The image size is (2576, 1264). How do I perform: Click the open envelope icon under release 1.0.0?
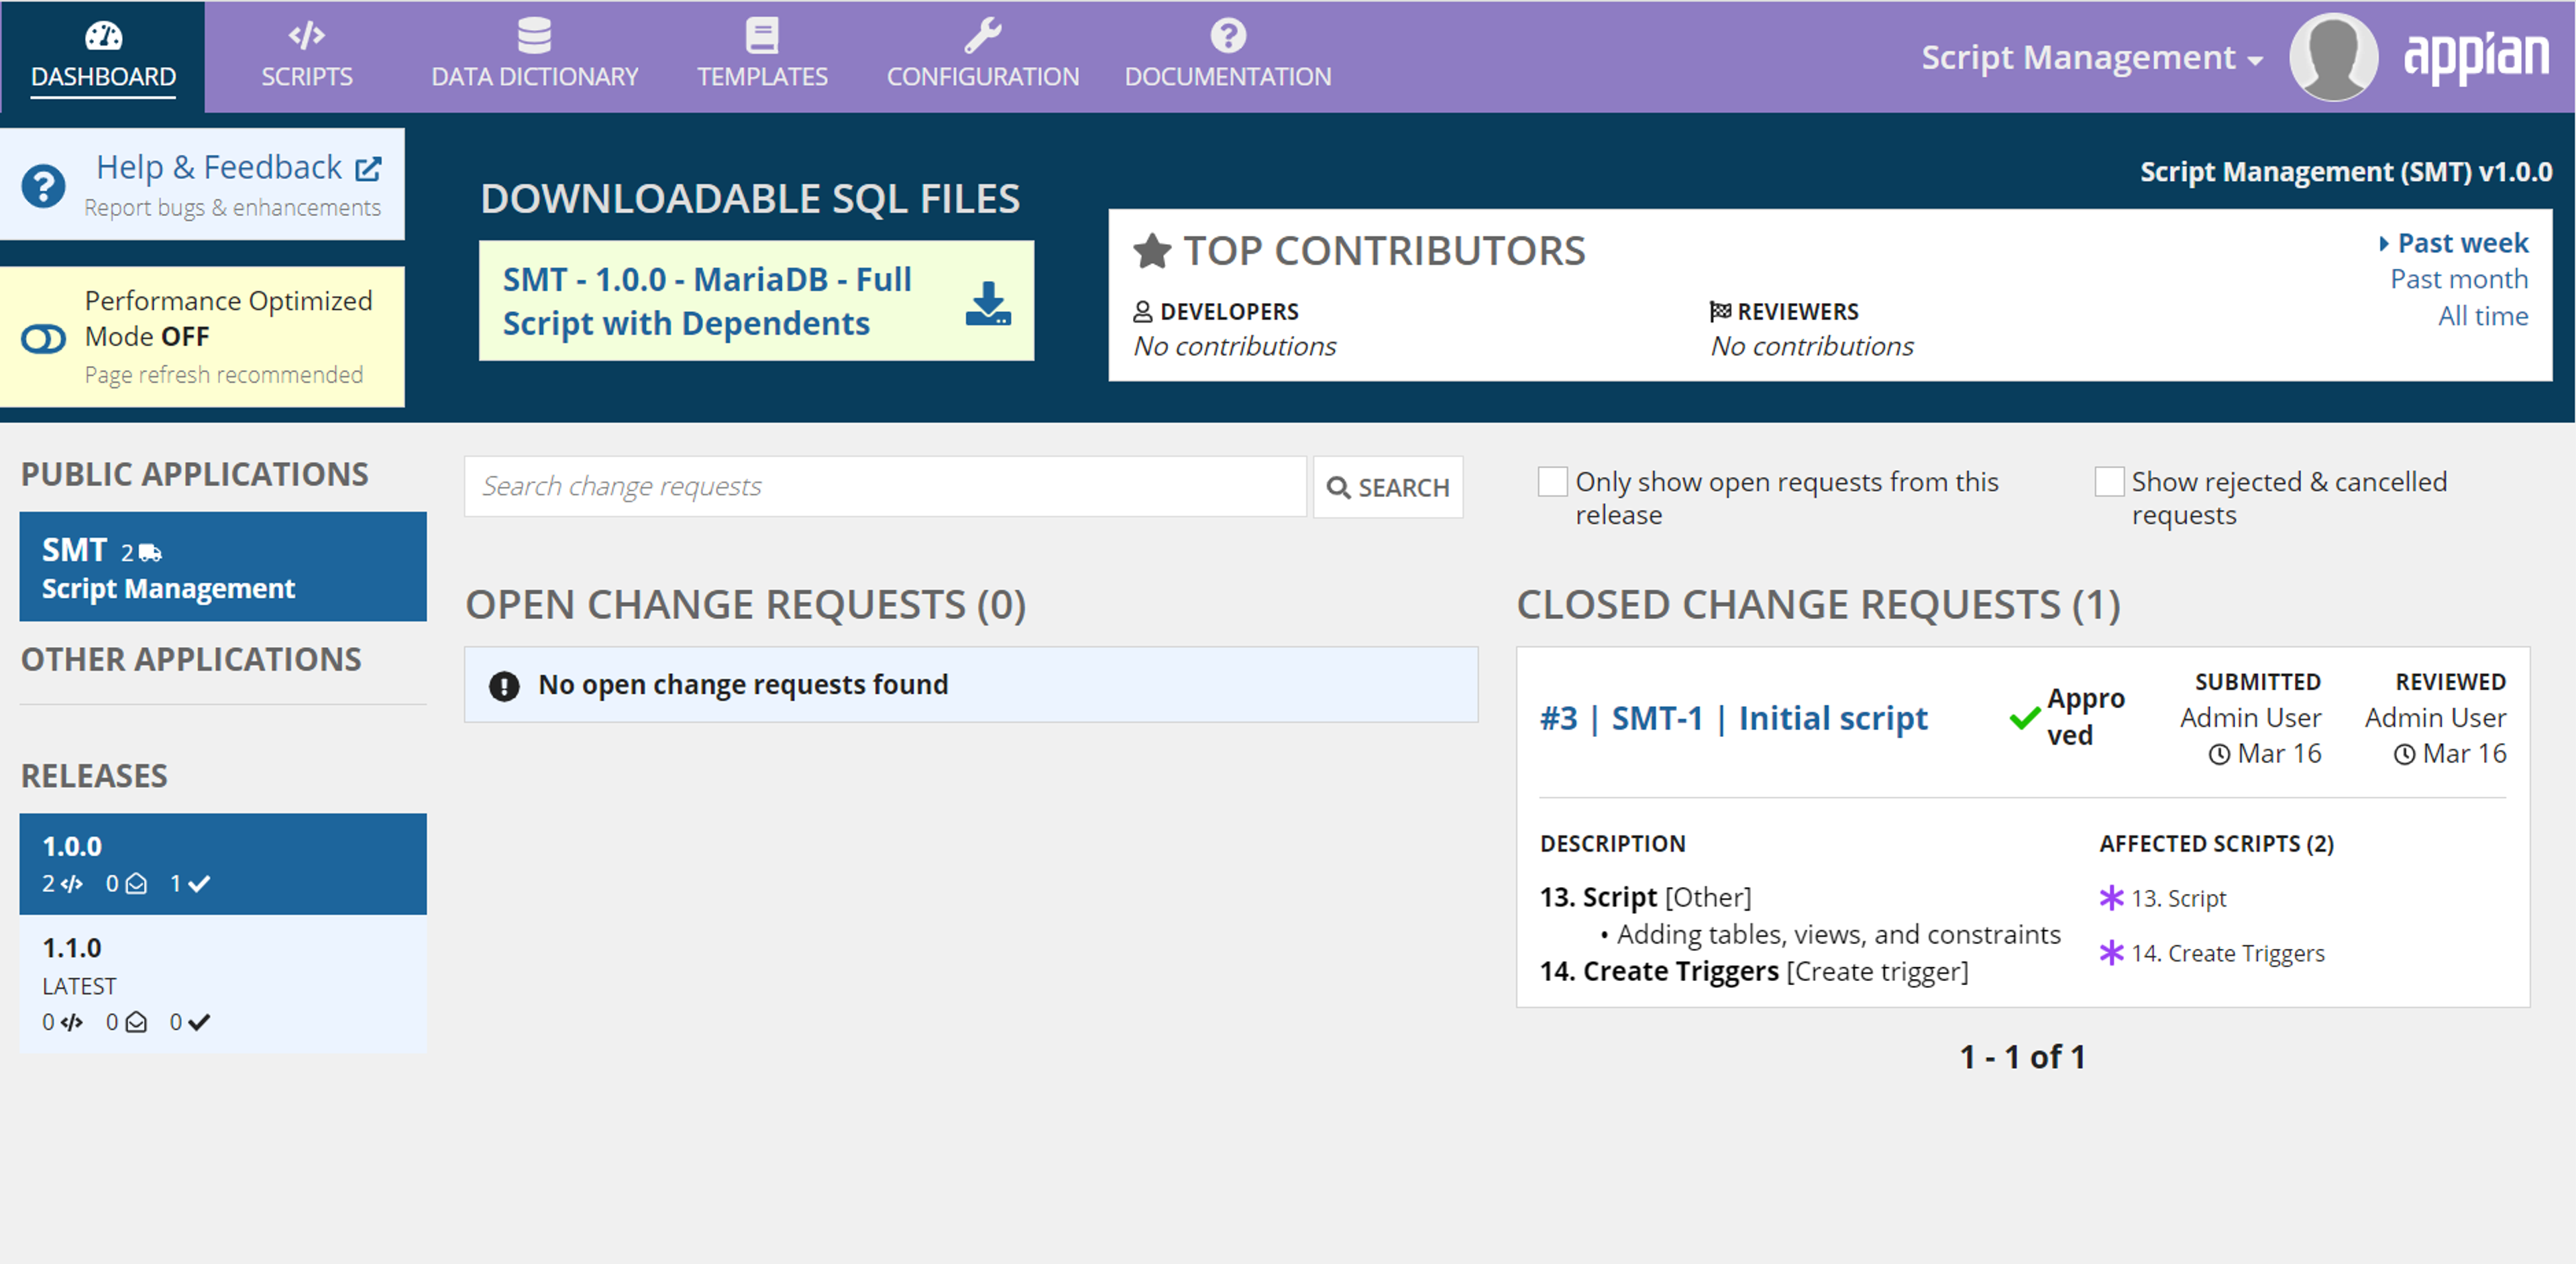coord(137,884)
